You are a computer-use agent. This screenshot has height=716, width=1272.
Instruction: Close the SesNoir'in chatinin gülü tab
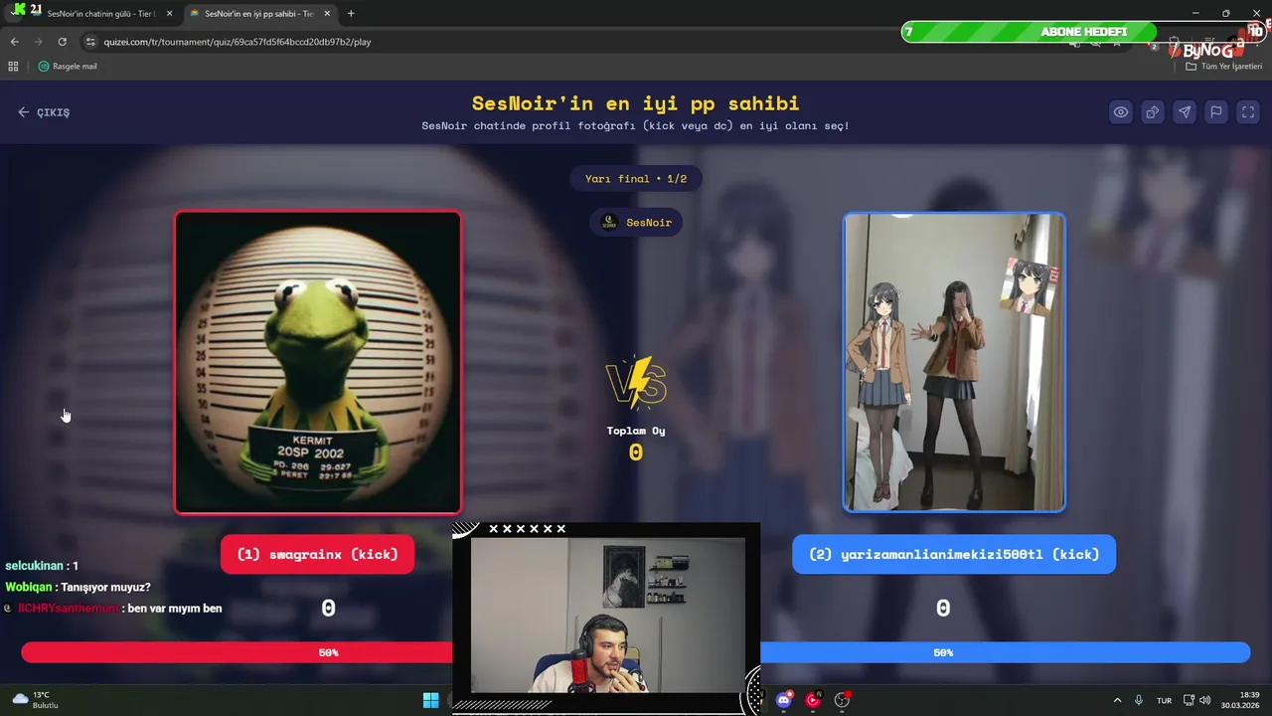pos(169,14)
